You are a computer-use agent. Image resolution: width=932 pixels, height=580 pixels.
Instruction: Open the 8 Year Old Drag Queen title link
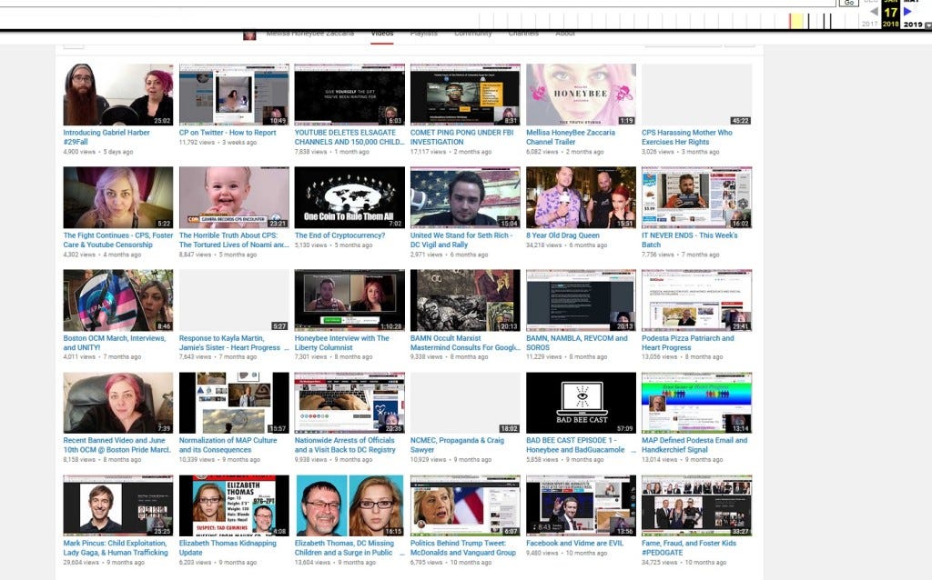coord(562,235)
